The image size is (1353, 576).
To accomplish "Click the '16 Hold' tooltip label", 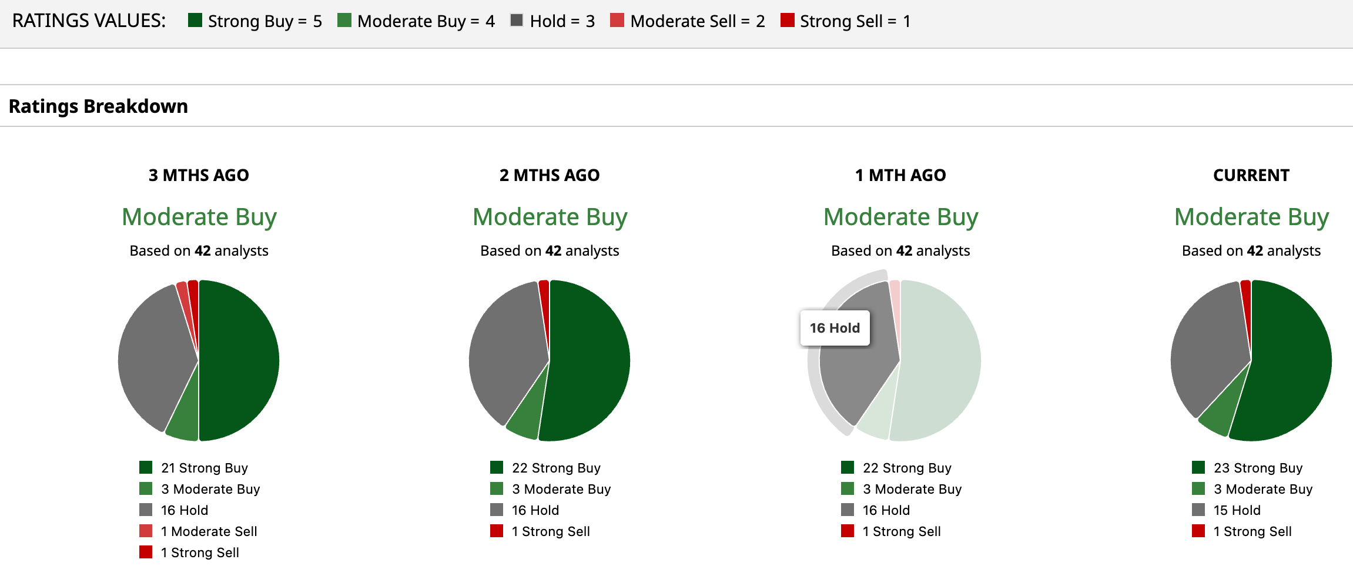I will pos(835,328).
